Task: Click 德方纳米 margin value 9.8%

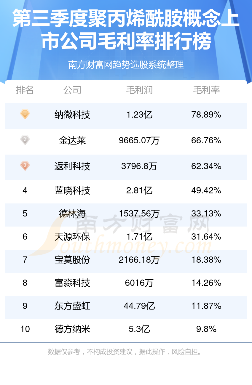Action: coord(206,329)
